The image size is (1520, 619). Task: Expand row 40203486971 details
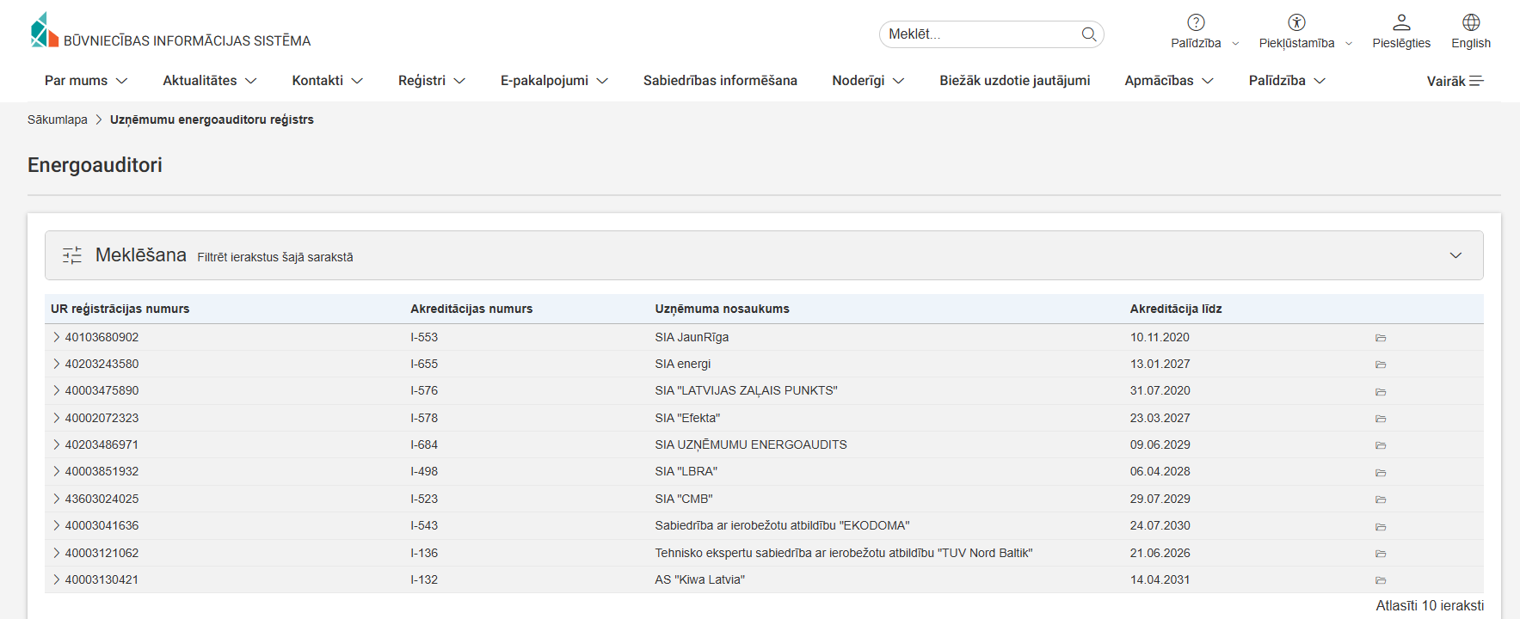coord(57,444)
